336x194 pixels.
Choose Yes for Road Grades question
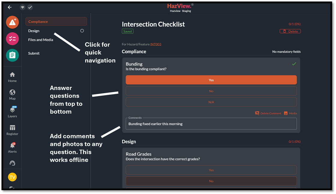[x=211, y=170]
